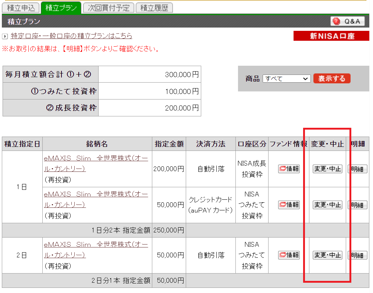This screenshot has height=293, width=373.
Task: Select the 積立プラン tab
Action: 61,8
